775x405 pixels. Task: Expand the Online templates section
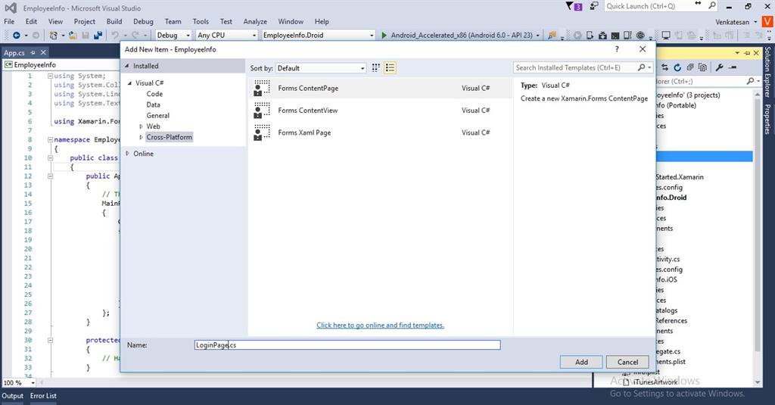tap(127, 154)
